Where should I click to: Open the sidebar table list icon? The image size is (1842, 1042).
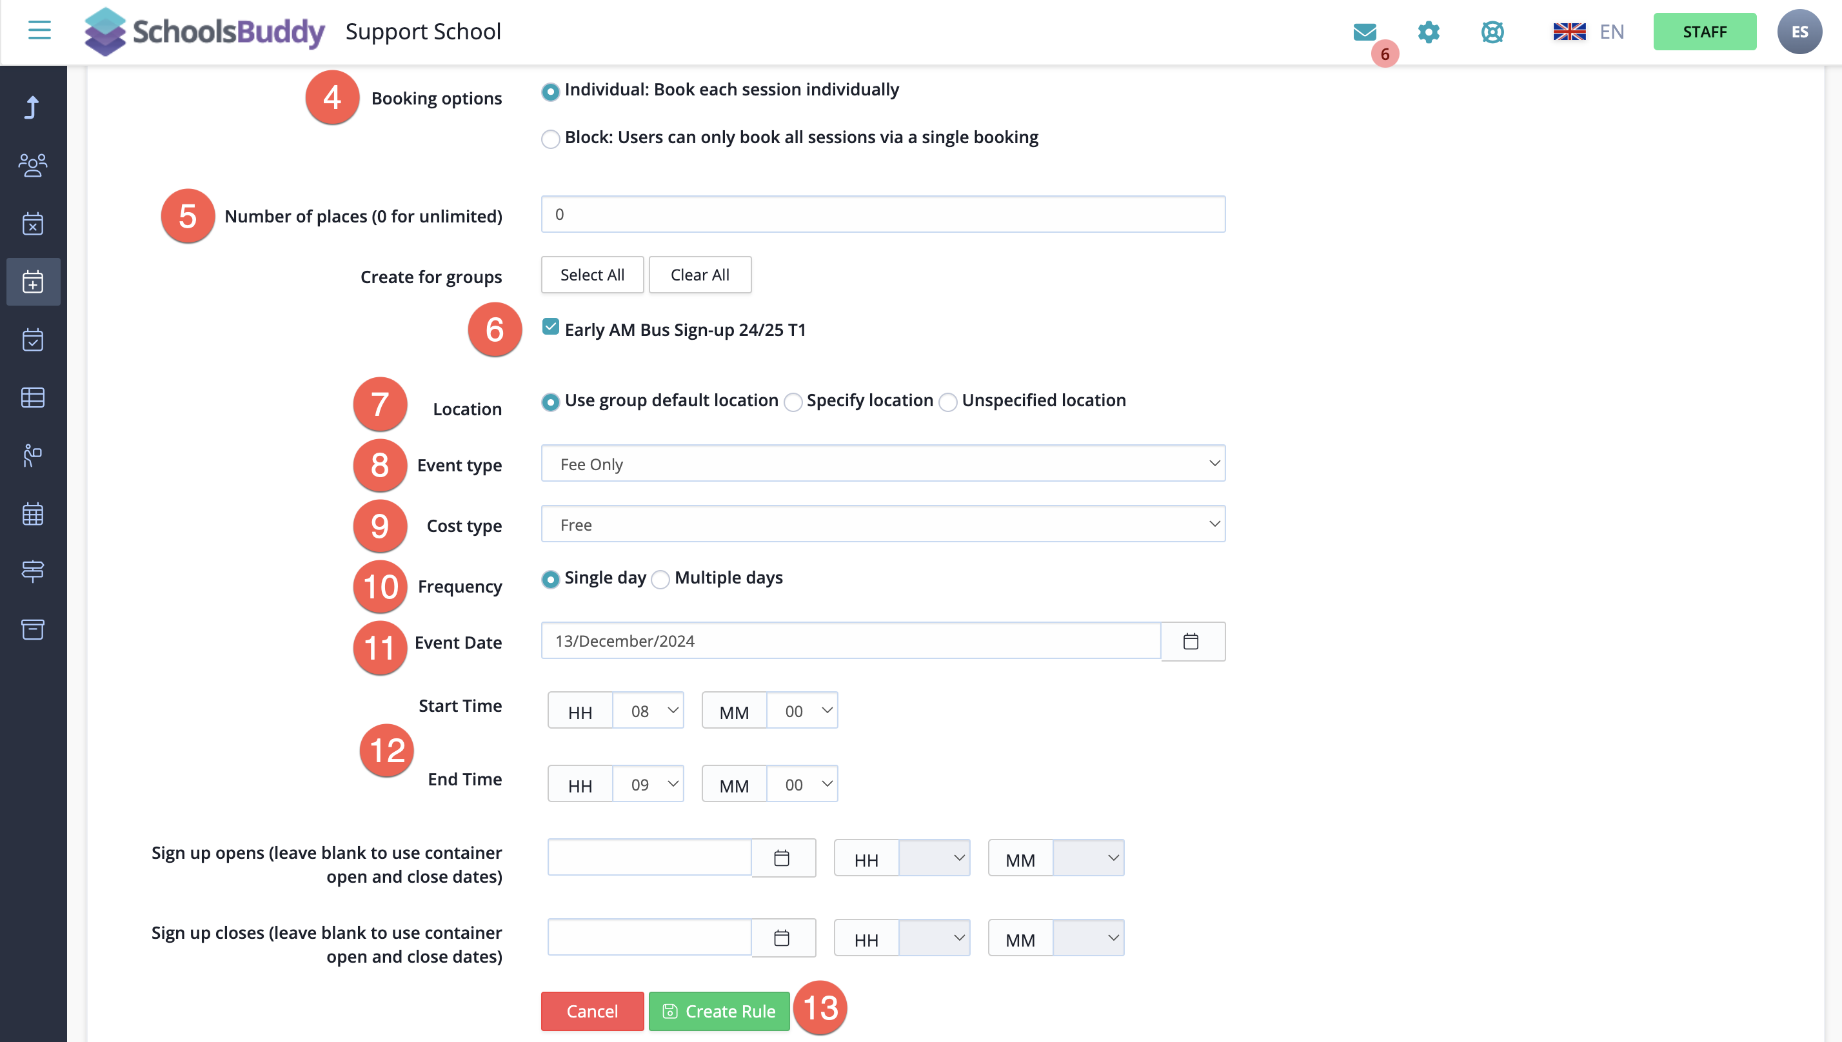(33, 397)
